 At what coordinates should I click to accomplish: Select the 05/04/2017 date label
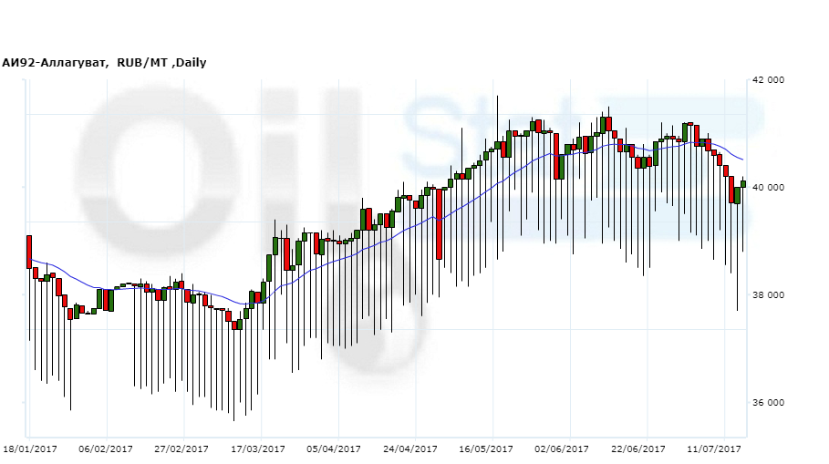(335, 449)
